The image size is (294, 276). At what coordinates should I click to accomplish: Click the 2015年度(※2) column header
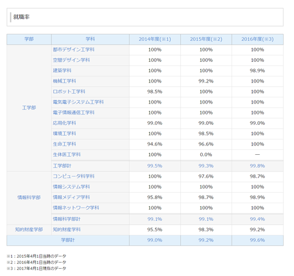coord(206,39)
